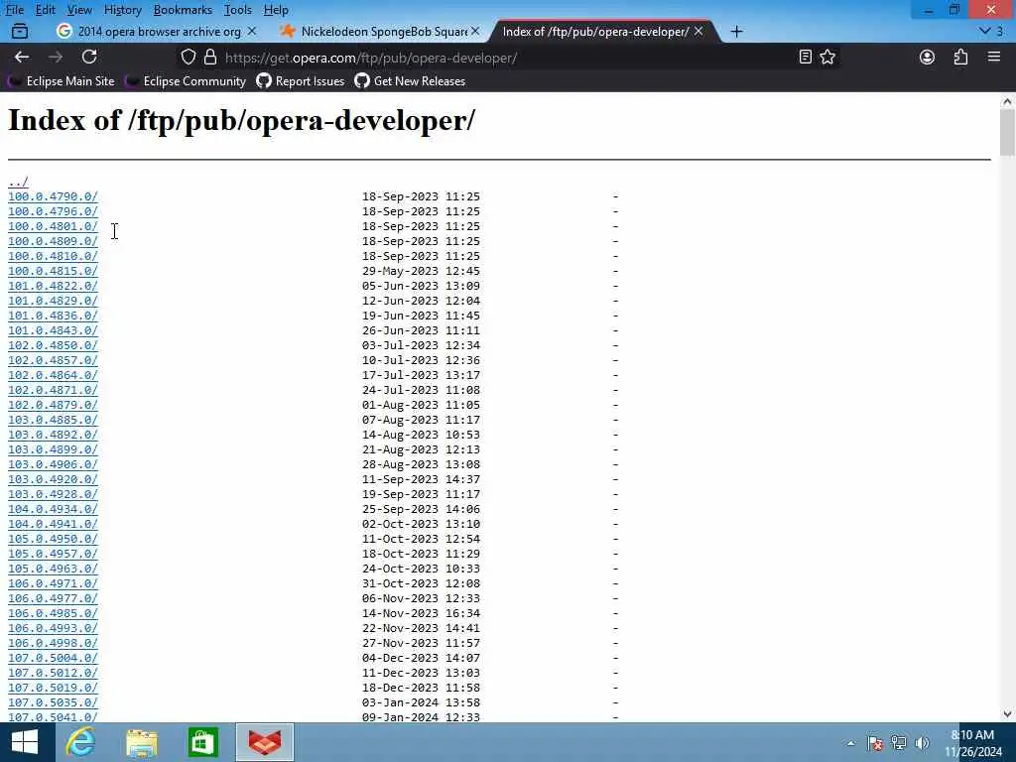The image size is (1016, 762).
Task: Open the Edit menu
Action: tap(45, 10)
